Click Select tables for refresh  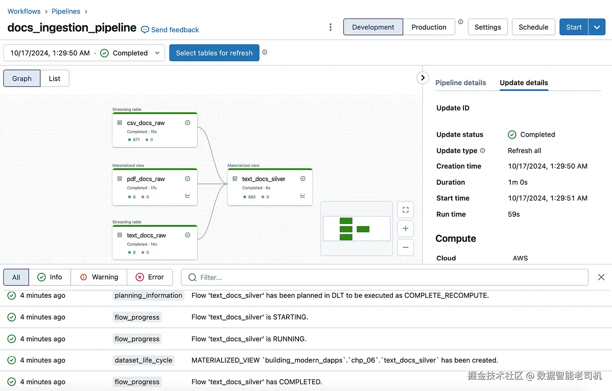click(214, 53)
